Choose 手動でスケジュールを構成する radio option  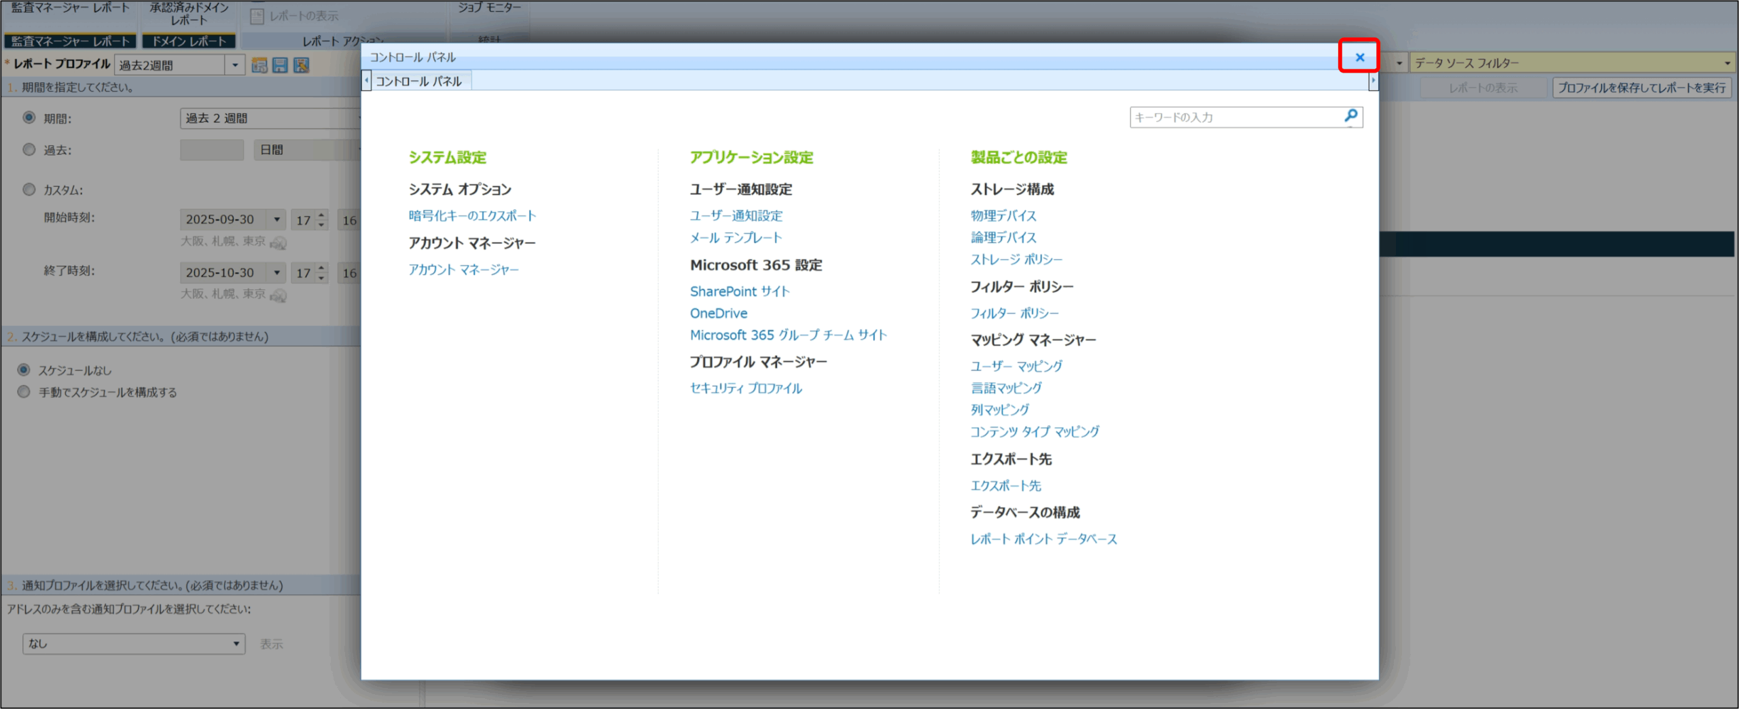pos(24,392)
